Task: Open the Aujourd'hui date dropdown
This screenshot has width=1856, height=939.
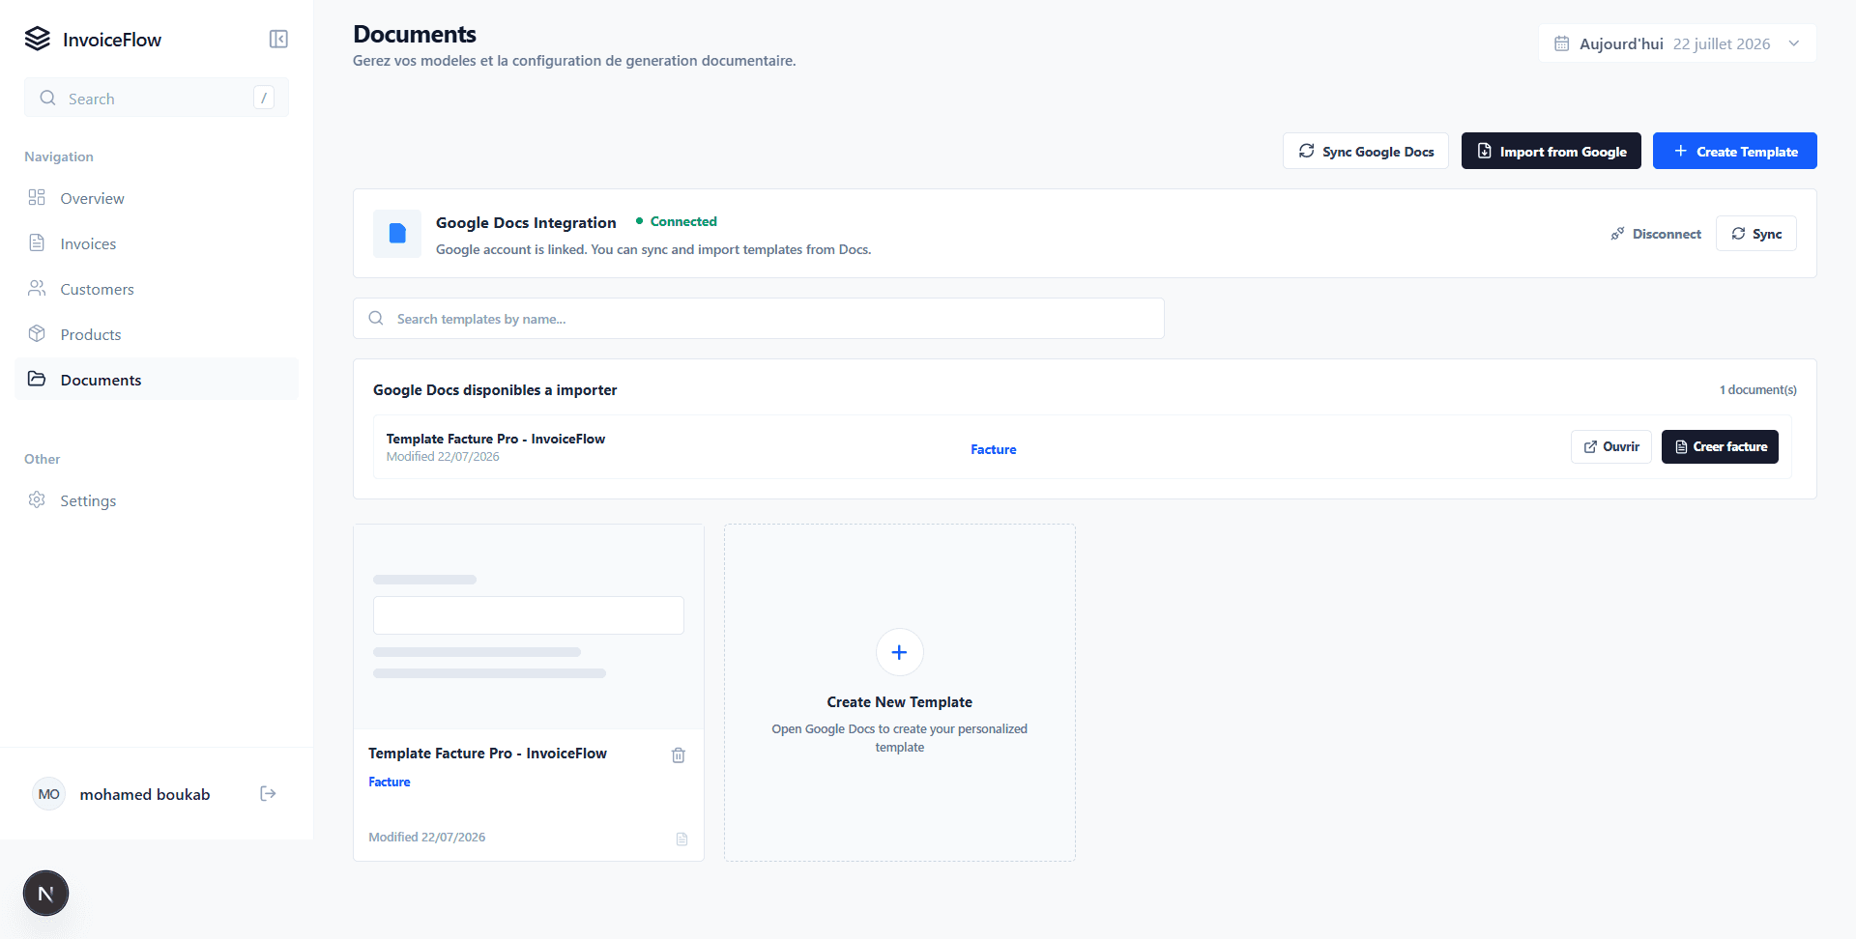Action: coord(1677,43)
